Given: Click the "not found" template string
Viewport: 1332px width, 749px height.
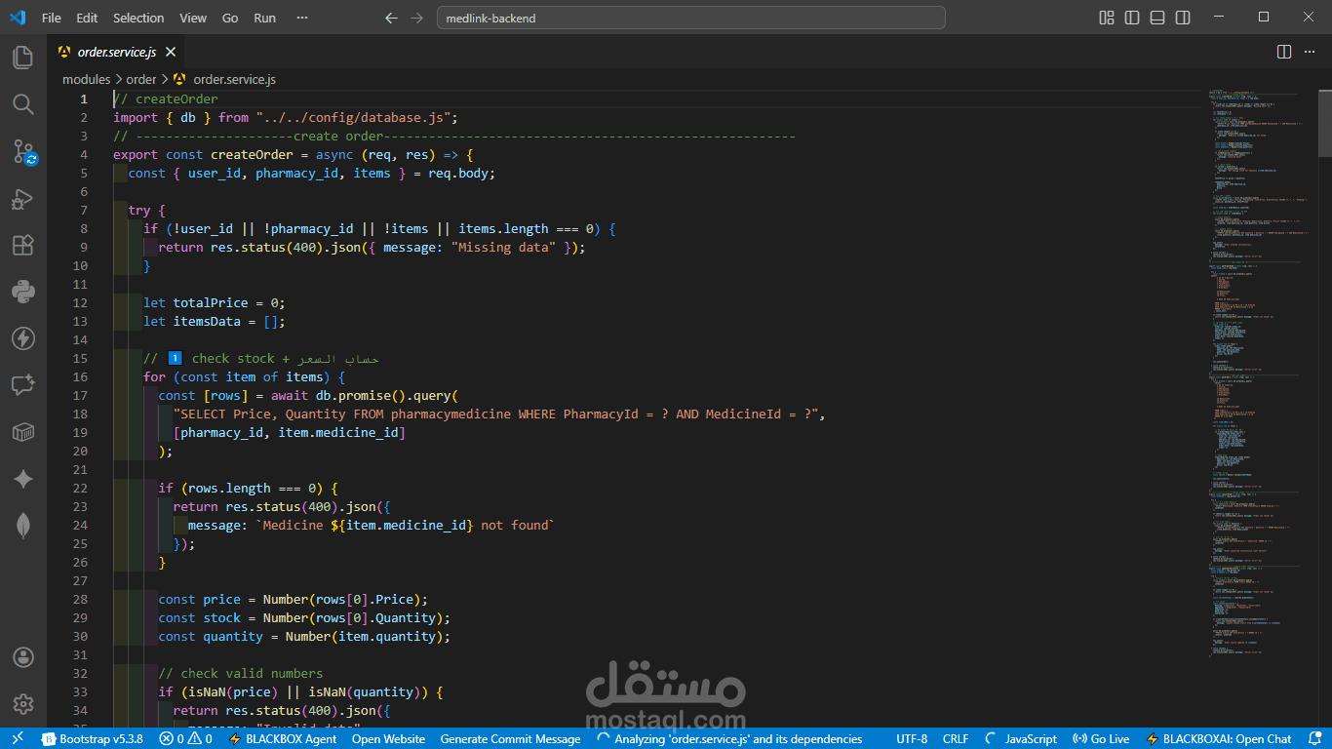Looking at the screenshot, I should click(x=405, y=525).
